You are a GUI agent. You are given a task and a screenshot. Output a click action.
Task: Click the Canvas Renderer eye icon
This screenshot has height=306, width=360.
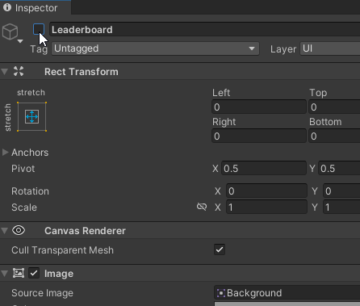(x=19, y=231)
